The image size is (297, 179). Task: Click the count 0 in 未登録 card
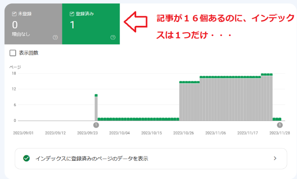[x=15, y=25]
